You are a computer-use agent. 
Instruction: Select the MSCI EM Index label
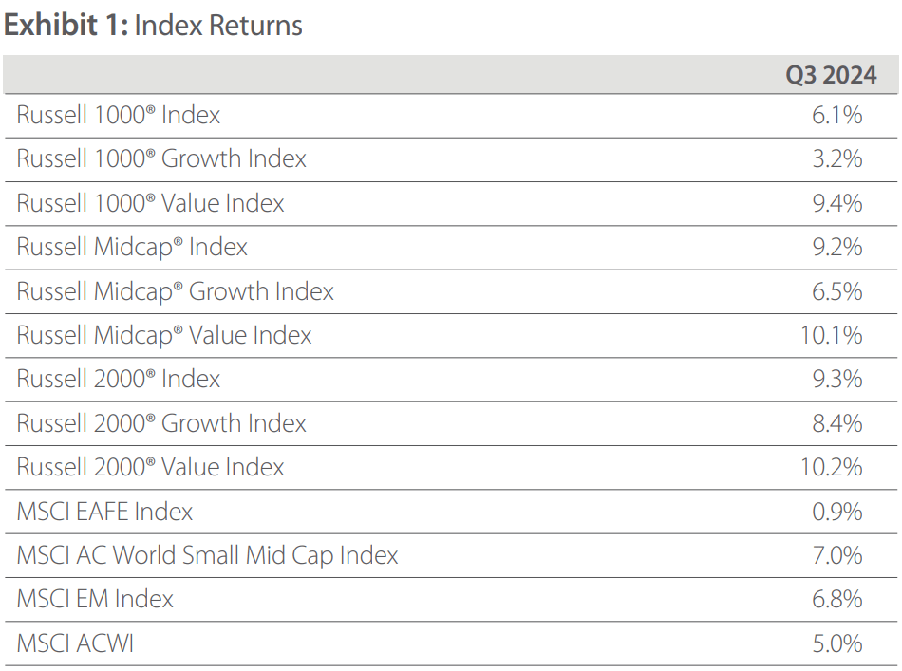tap(95, 599)
